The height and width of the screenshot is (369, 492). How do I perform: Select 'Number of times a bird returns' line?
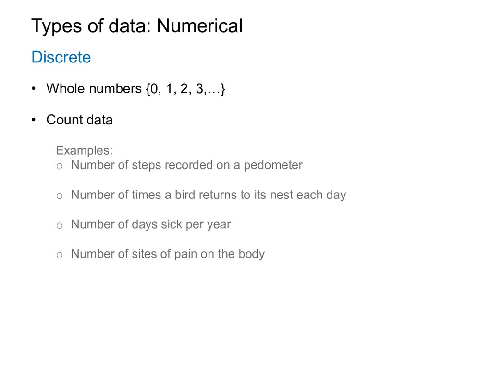209,195
